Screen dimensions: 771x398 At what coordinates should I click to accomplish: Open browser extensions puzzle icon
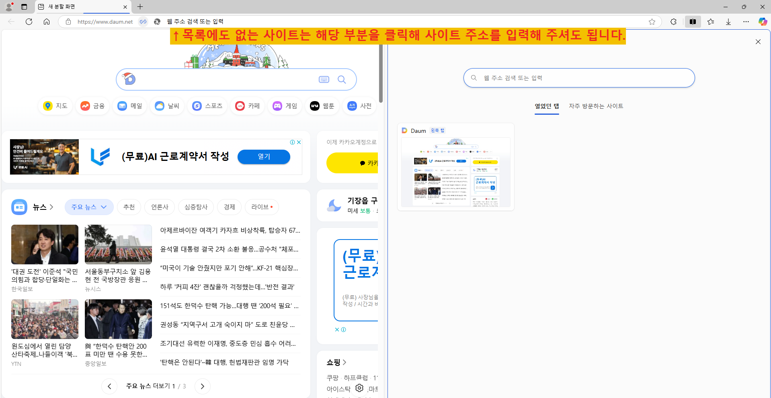pyautogui.click(x=673, y=22)
